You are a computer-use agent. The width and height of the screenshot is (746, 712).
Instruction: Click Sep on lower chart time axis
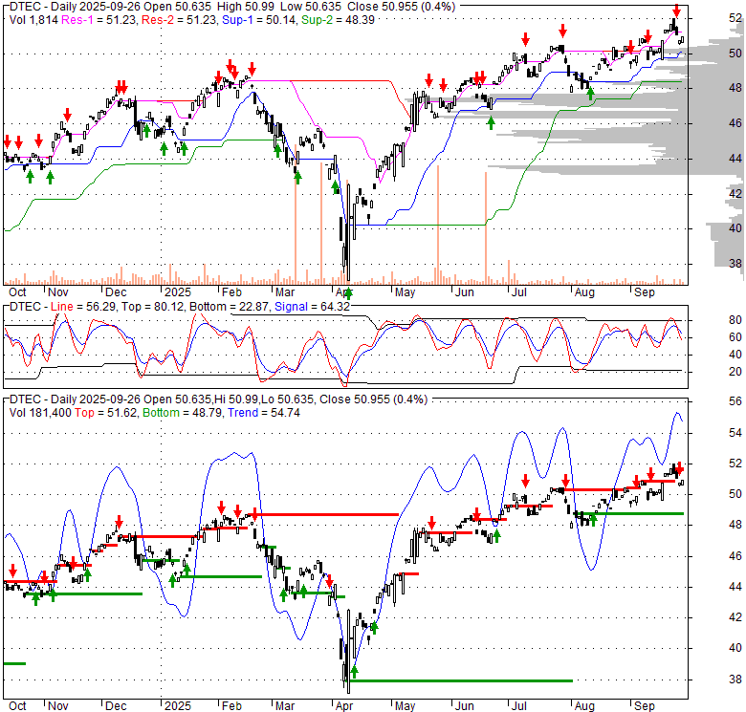coord(645,706)
